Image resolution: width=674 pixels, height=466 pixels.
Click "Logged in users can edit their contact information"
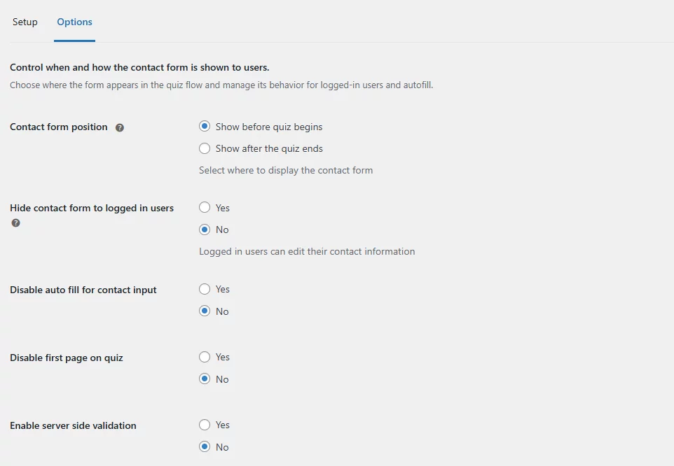307,250
